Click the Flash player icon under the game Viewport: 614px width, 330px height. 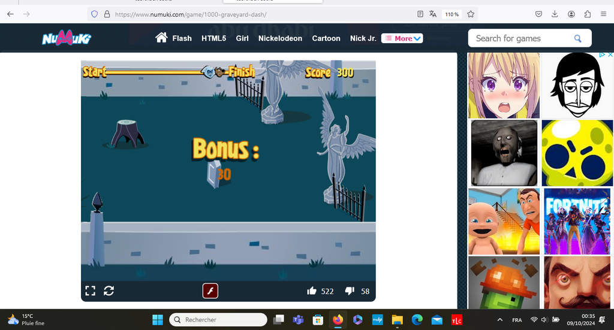point(210,291)
